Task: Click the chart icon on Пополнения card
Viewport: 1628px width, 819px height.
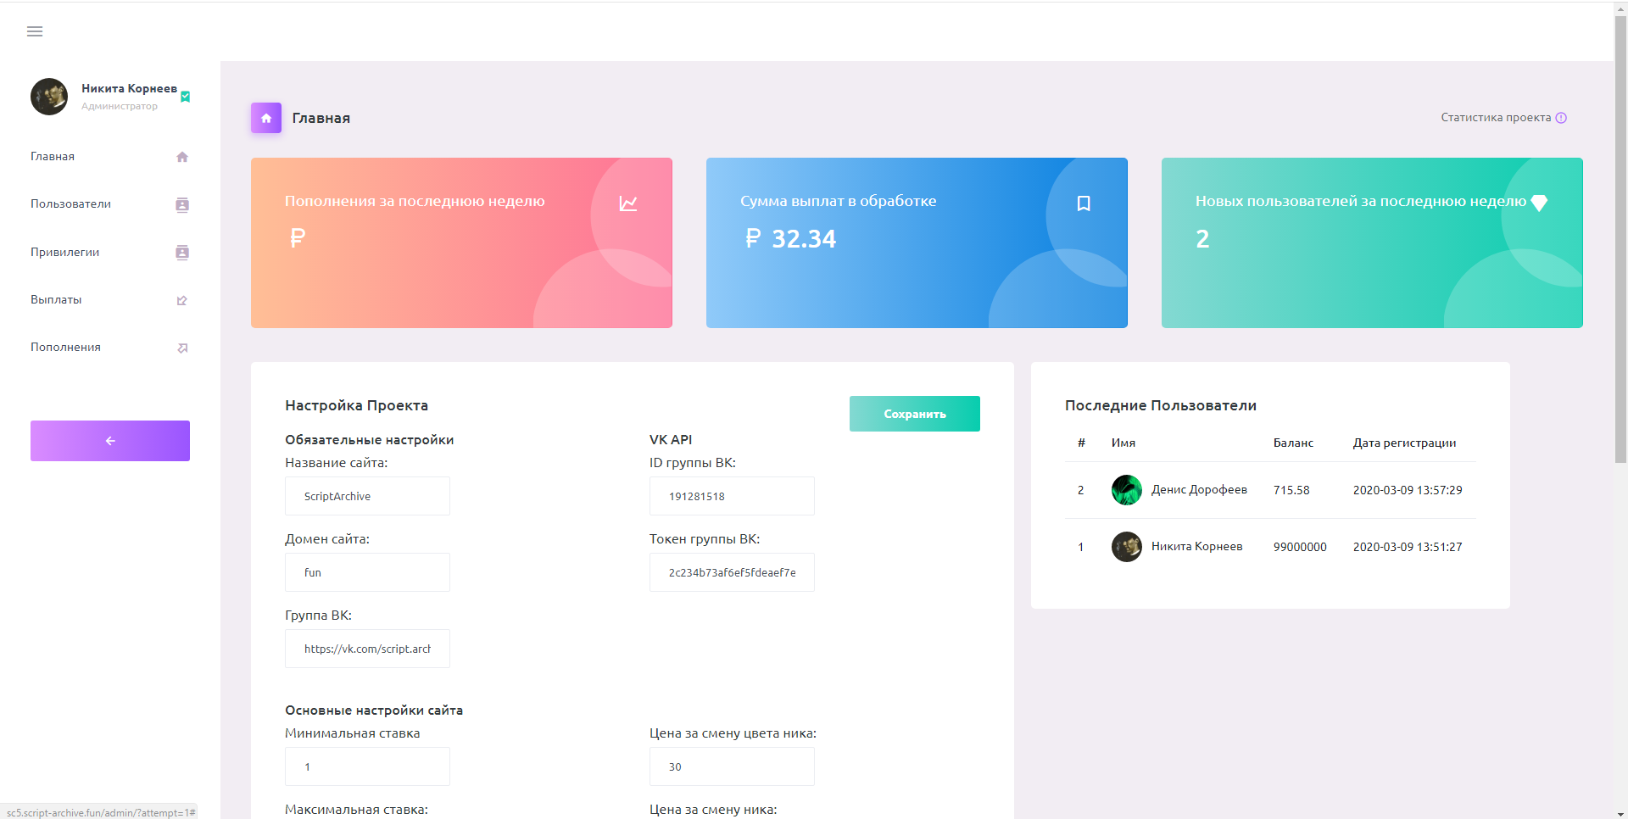Action: (x=628, y=203)
